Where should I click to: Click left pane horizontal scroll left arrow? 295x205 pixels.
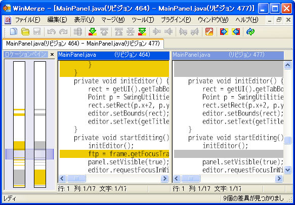click(62, 178)
